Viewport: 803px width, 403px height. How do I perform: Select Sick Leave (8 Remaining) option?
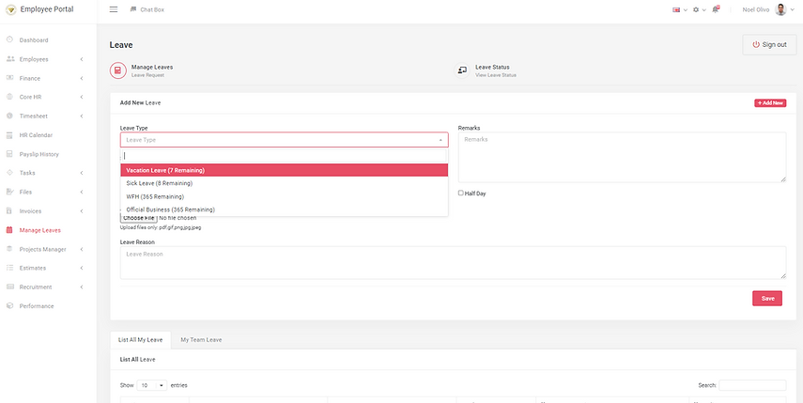[x=285, y=183]
